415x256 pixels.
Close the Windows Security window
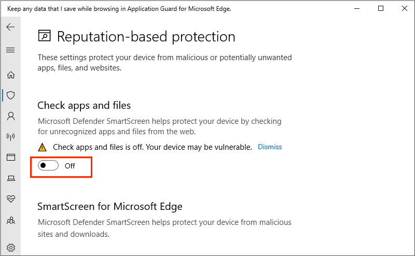click(x=404, y=8)
